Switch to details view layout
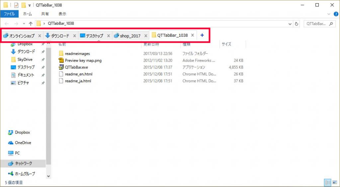This screenshot has height=187, width=340. [x=328, y=183]
